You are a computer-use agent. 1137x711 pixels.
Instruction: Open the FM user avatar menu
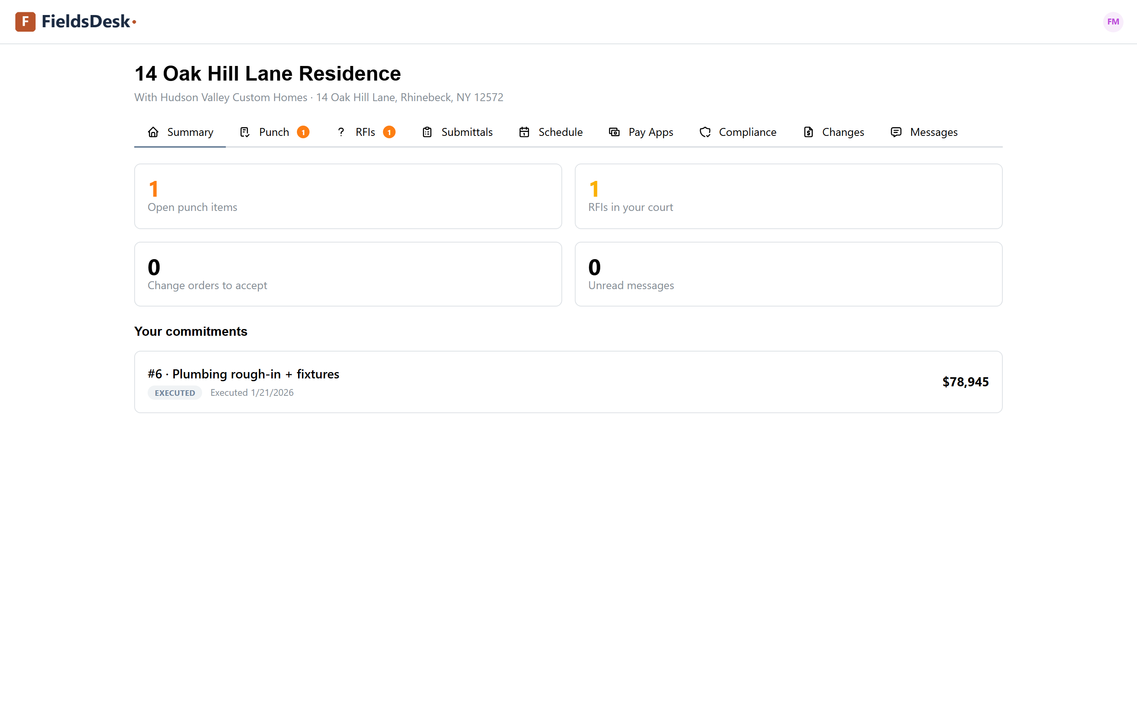1113,22
